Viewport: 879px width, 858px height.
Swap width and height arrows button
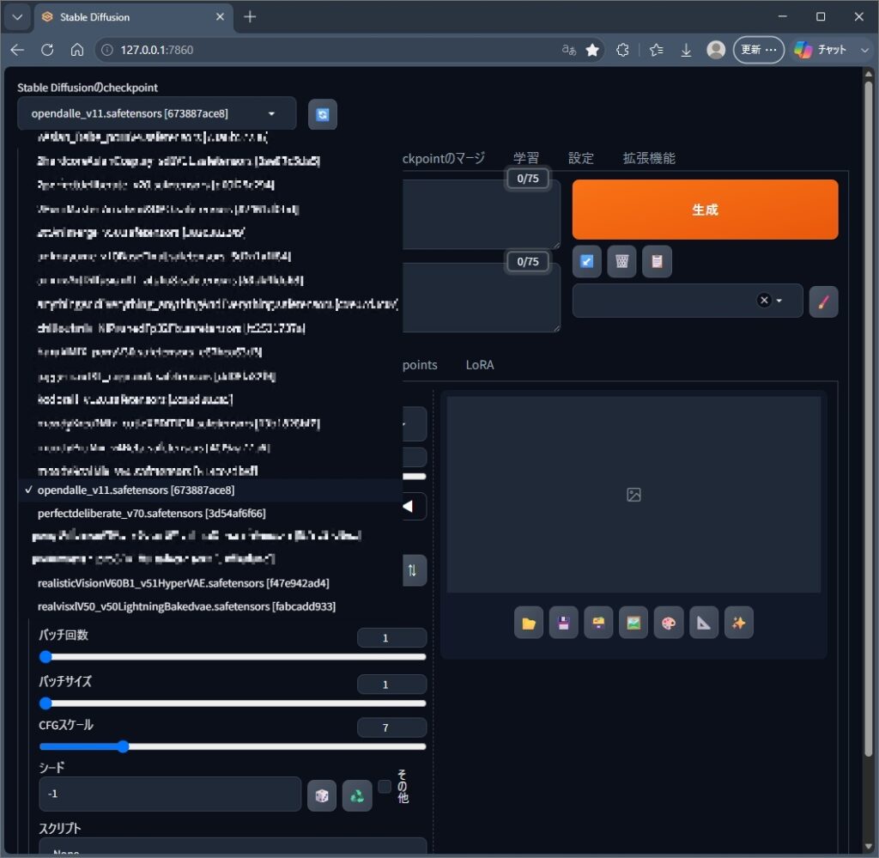pos(414,571)
